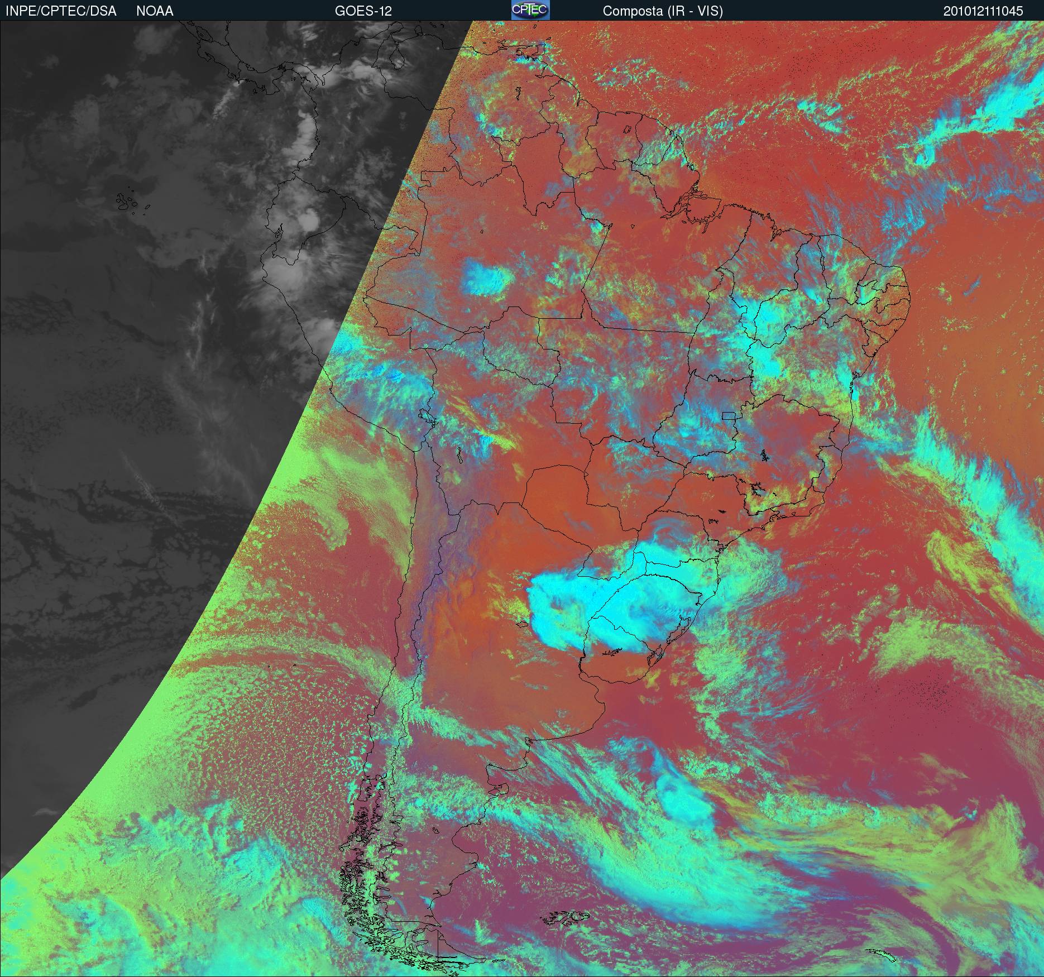Click the small Distrito Federal rectangle in Brazil
Viewport: 1044px width, 977px height.
[x=729, y=415]
